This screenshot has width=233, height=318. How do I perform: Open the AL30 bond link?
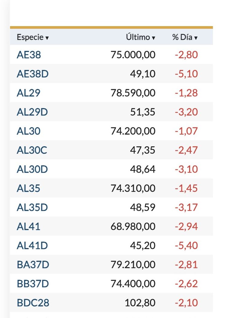29,131
